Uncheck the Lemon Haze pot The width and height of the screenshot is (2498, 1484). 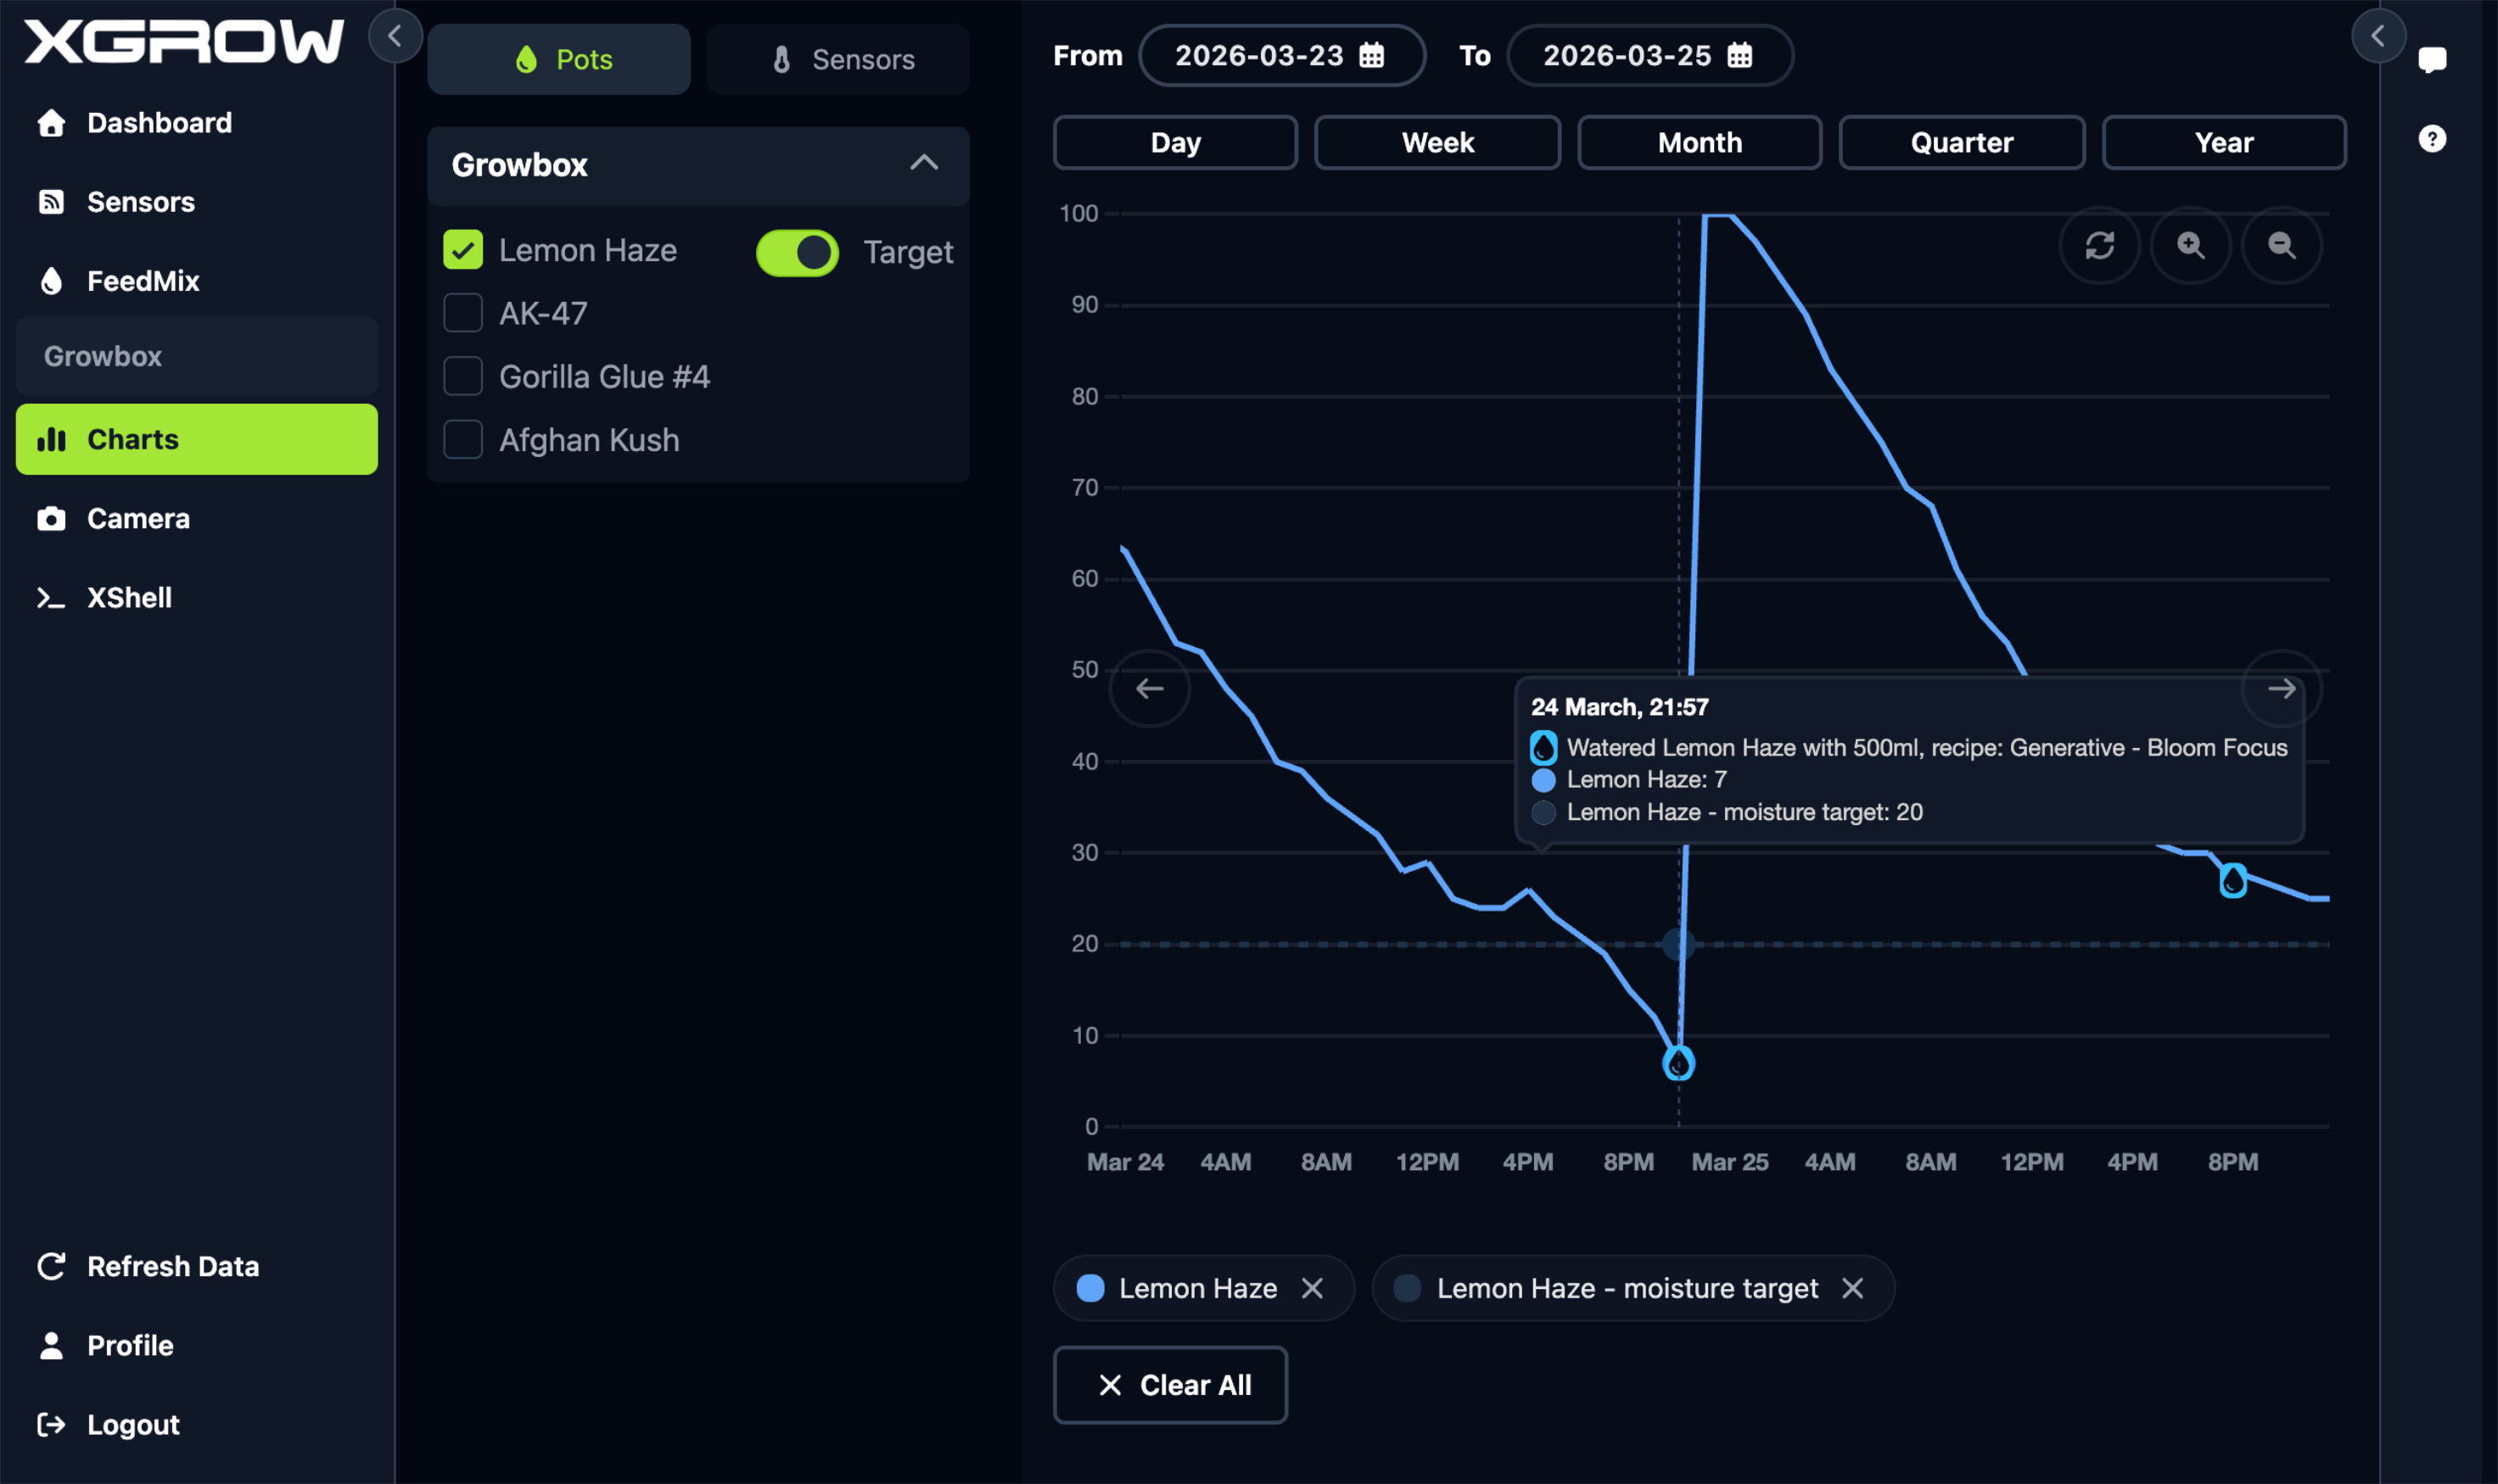[462, 250]
